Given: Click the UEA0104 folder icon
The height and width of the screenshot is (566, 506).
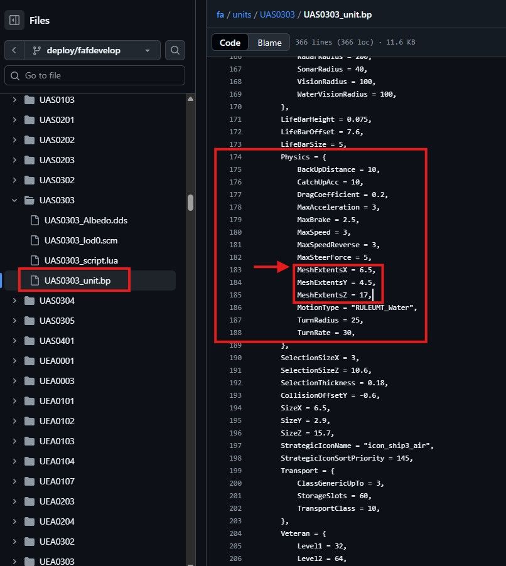Looking at the screenshot, I should [30, 461].
